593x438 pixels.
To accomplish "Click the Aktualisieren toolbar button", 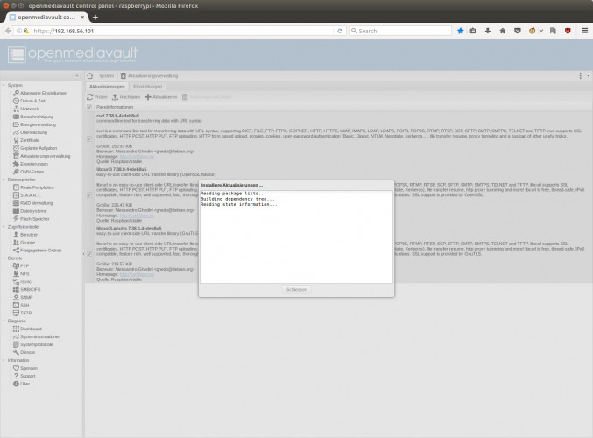I will coord(161,97).
